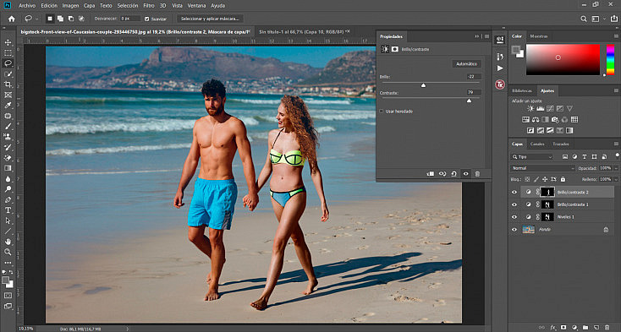Select the Clone Stamp tool
The height and width of the screenshot is (332, 621).
click(x=8, y=137)
